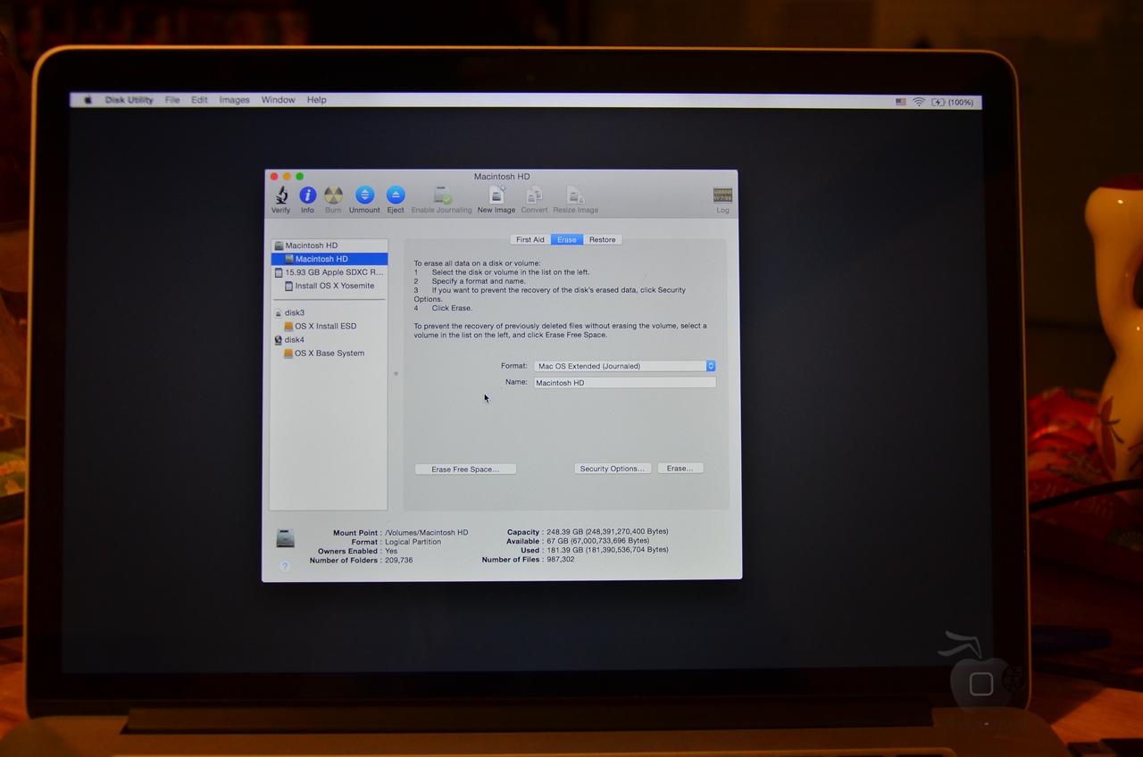Screen dimensions: 1143x757
Task: Open the Burn tool
Action: pos(333,196)
